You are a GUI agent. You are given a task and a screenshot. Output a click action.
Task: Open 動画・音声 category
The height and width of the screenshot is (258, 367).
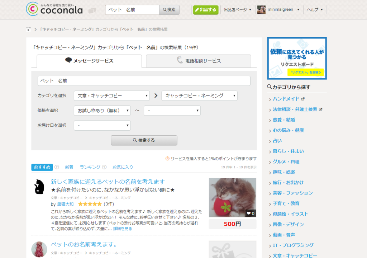click(284, 235)
